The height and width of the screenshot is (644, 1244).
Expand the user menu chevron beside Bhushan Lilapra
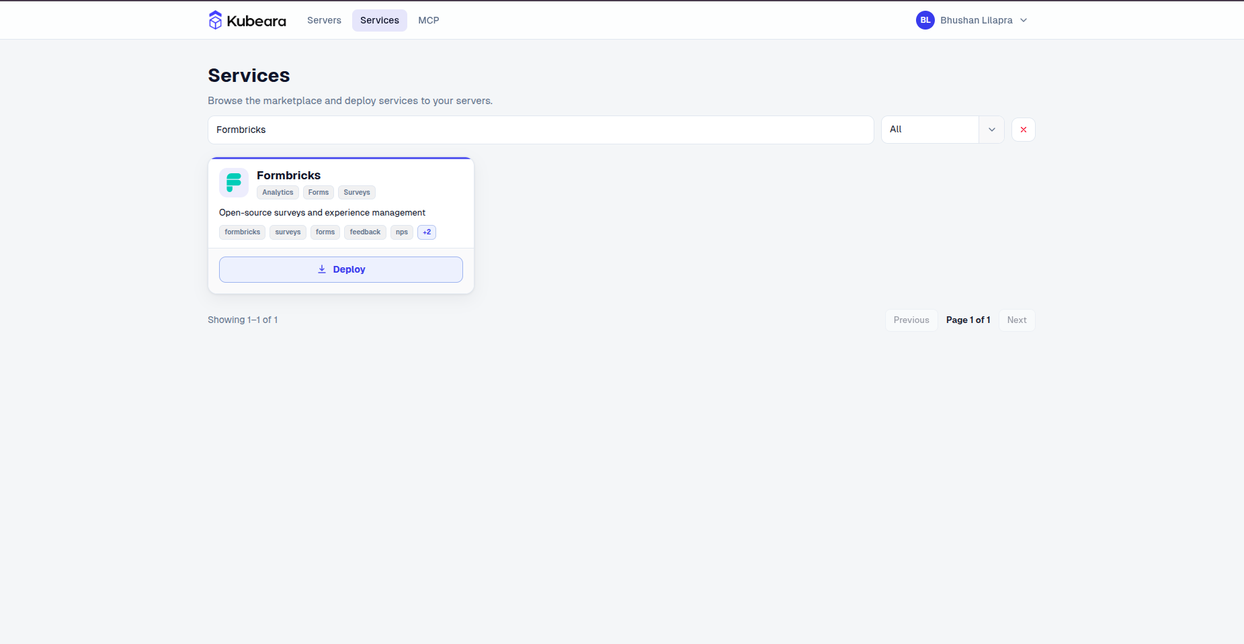[x=1024, y=20]
